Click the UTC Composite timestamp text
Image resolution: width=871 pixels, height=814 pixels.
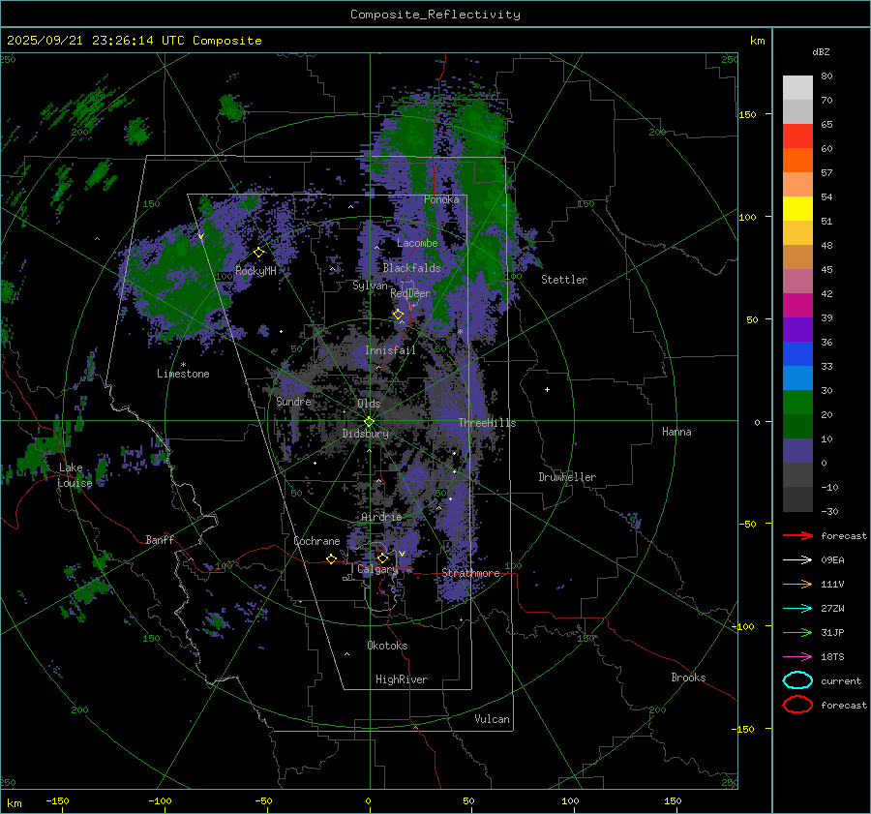[x=135, y=41]
